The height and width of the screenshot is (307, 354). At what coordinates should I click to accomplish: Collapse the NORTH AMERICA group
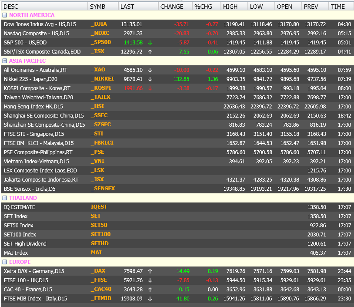(4, 15)
